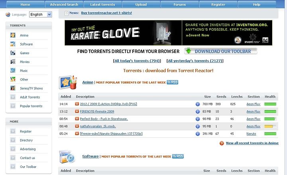287x175 pixels.
Task: Click the large Anime section paint icon
Action: 68,82
